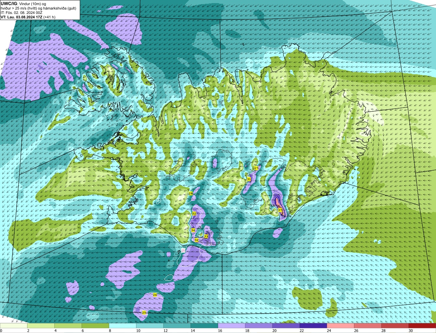436x333 pixels.
Task: Click the yellow gust label 37
Action: coord(280,210)
